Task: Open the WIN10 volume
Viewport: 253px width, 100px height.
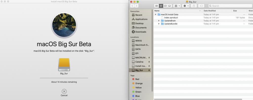Action: pos(139,41)
